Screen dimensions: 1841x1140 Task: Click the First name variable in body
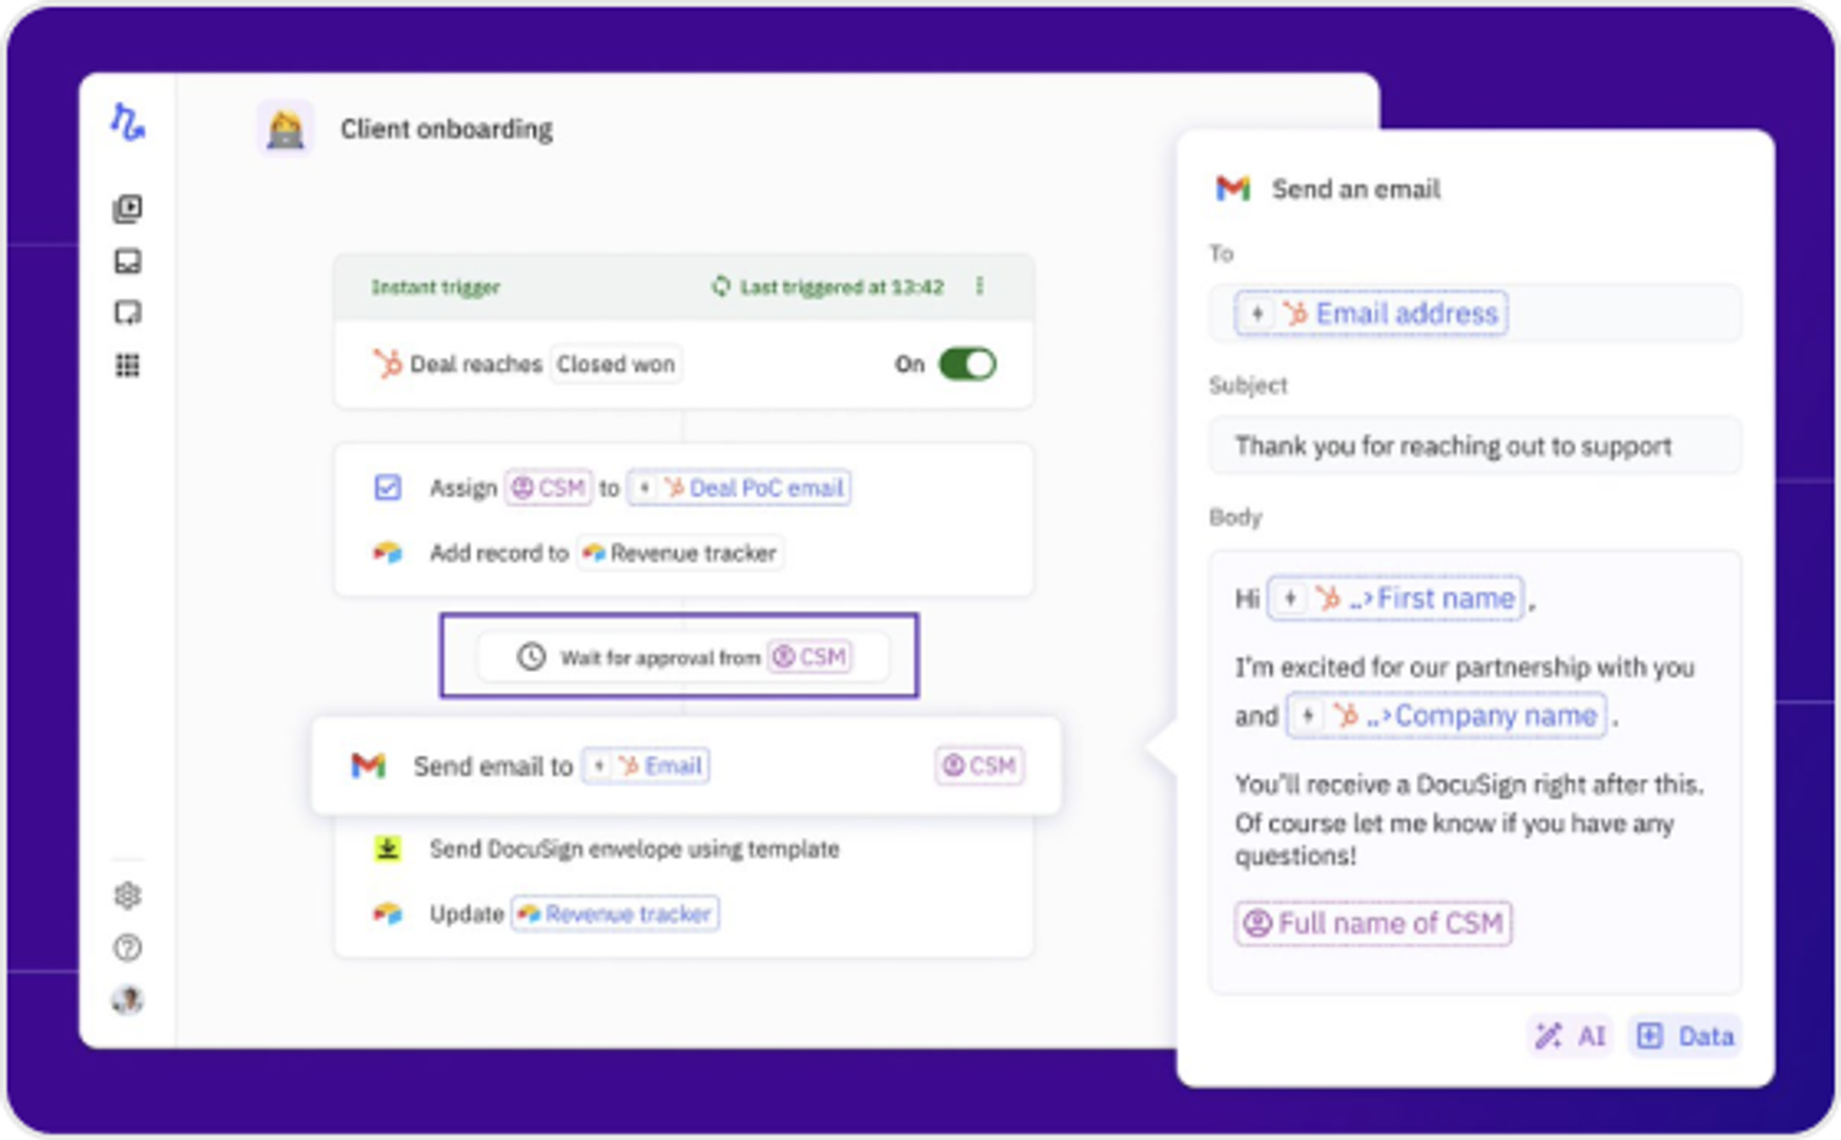(x=1395, y=599)
